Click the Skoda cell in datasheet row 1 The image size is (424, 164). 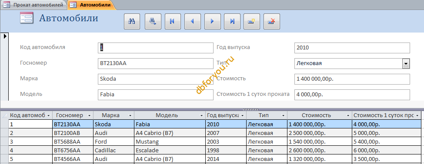point(114,125)
